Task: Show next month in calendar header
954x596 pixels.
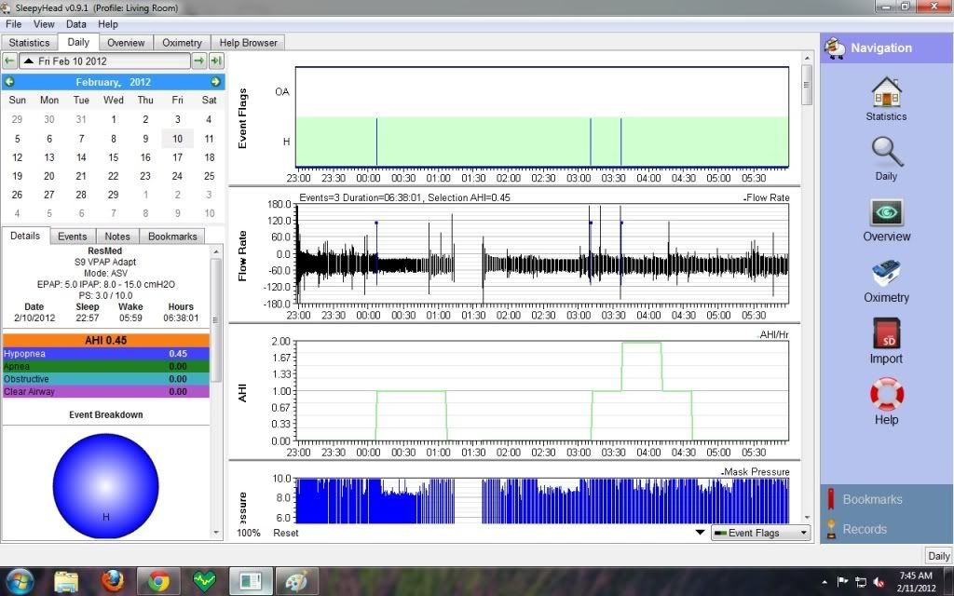Action: point(215,82)
